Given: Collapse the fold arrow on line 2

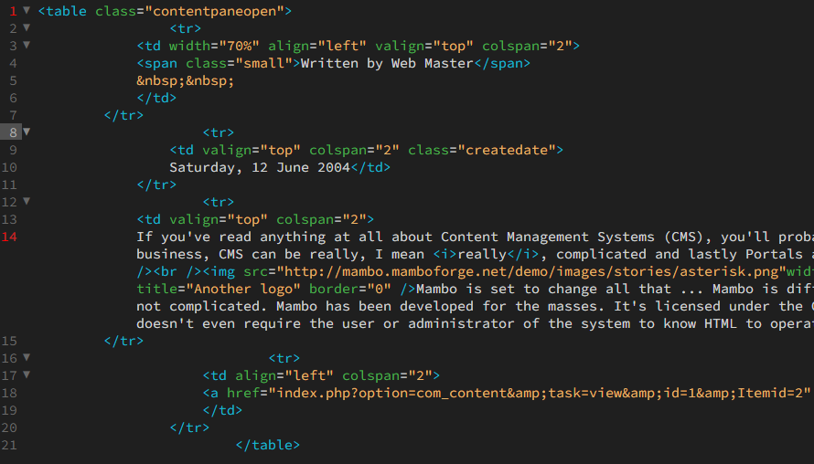Looking at the screenshot, I should 27,27.
